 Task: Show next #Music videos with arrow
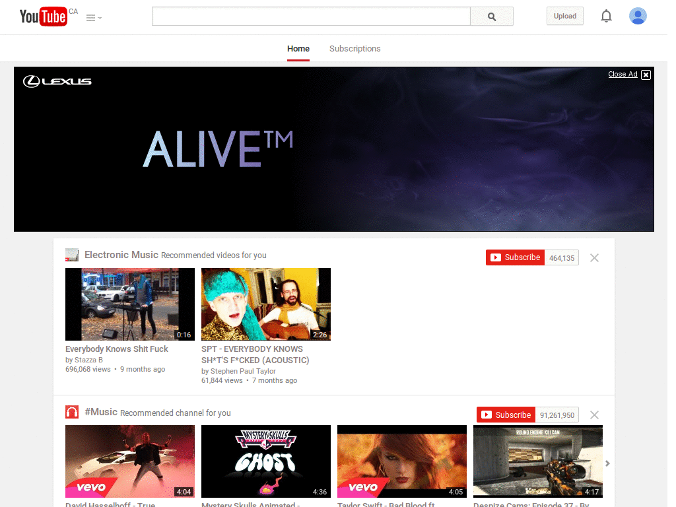[x=607, y=463]
